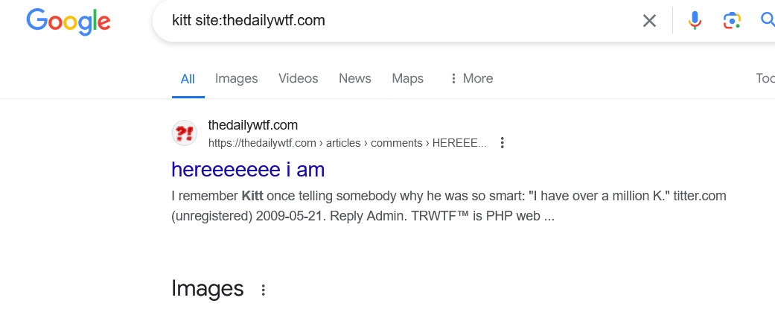Click the Images section heading
Viewport: 775px width, 315px height.
[207, 288]
